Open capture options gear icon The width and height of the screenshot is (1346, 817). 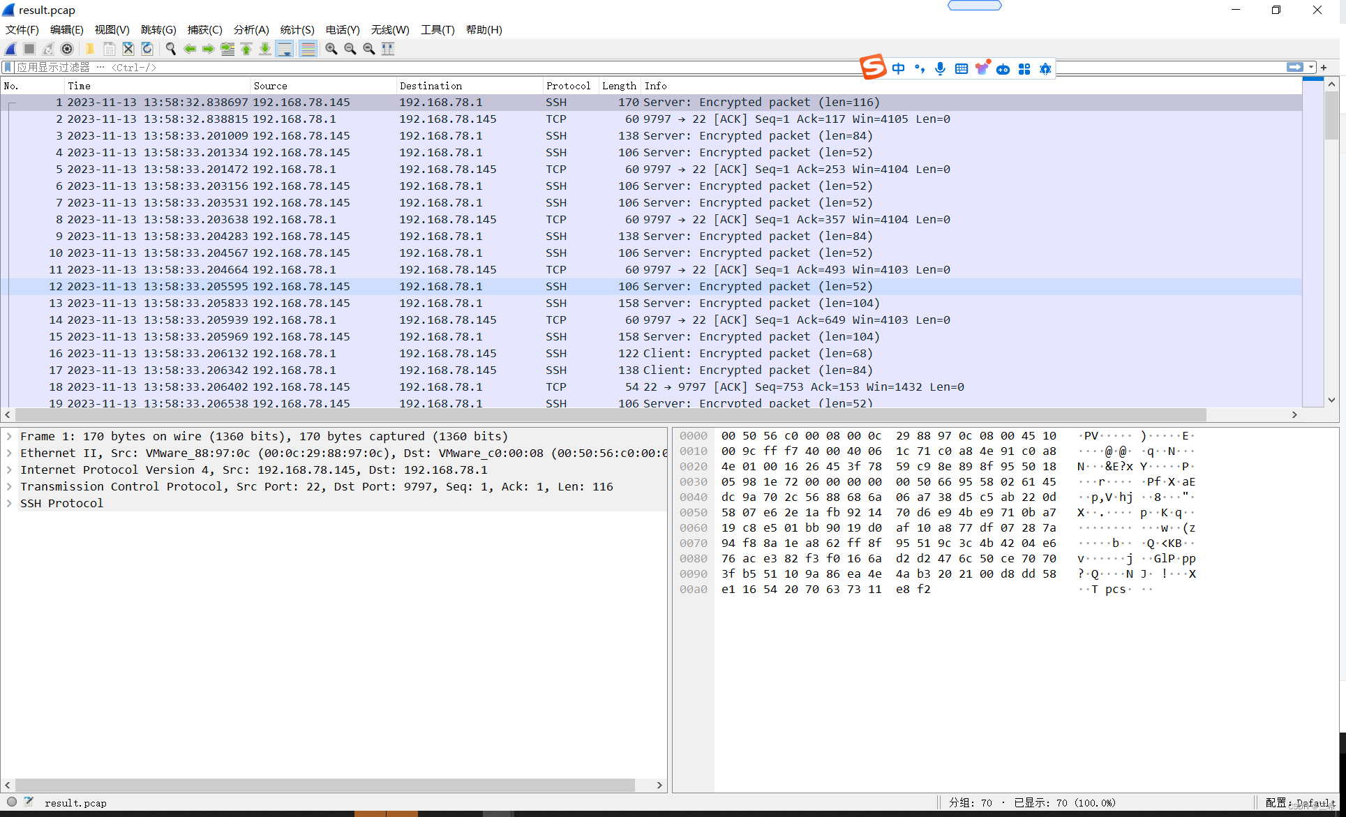[x=67, y=49]
